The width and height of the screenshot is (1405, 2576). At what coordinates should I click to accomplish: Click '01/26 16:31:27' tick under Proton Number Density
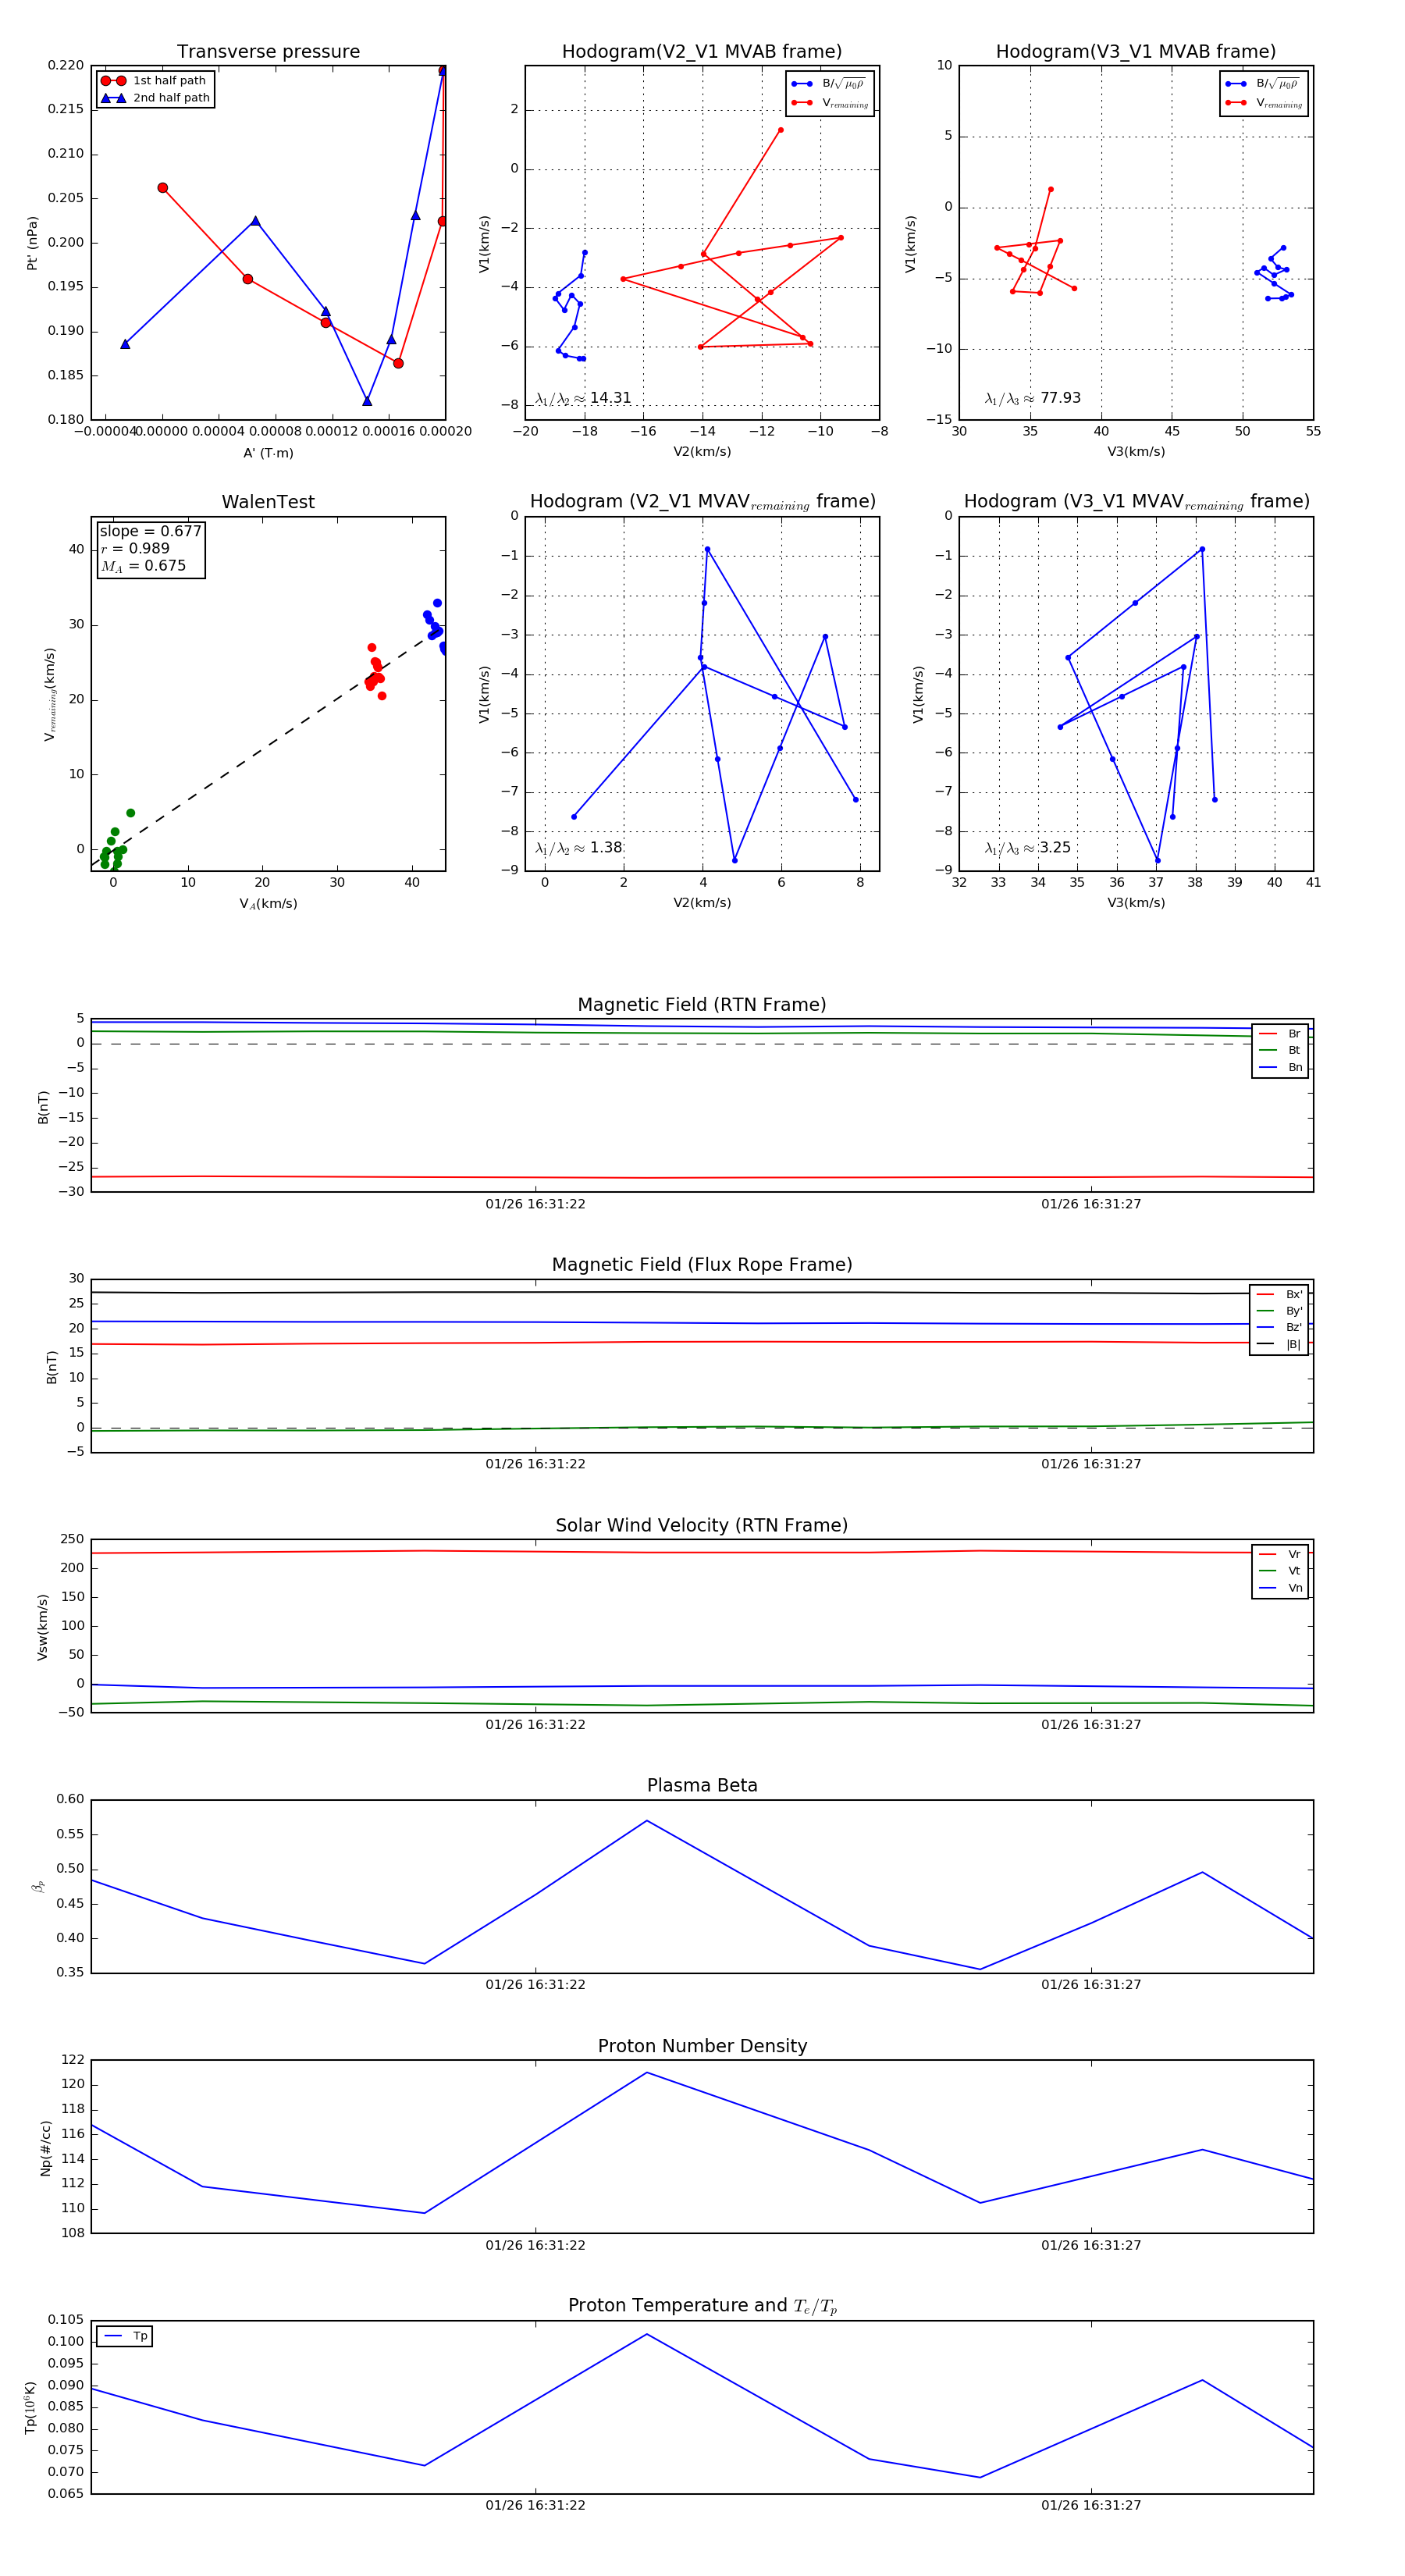(x=1091, y=2245)
